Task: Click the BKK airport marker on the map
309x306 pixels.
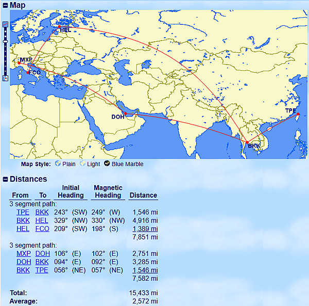Action: [x=247, y=142]
